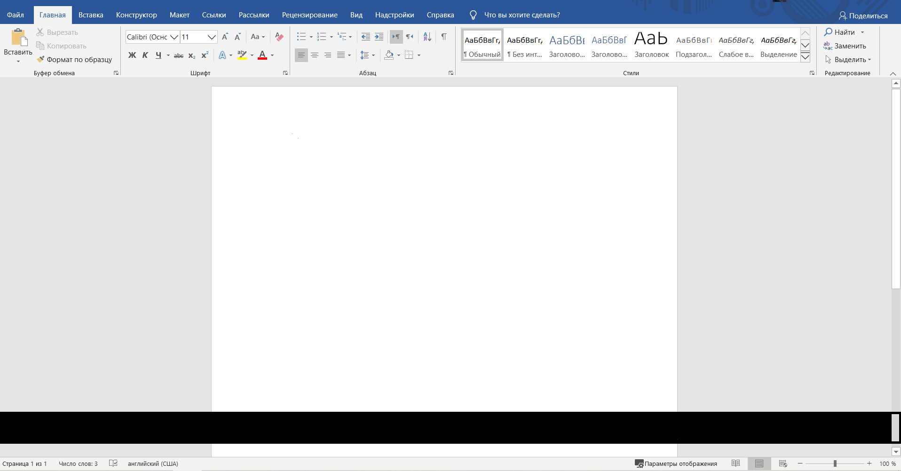Switch to the Вид tab
The width and height of the screenshot is (901, 471).
point(356,15)
